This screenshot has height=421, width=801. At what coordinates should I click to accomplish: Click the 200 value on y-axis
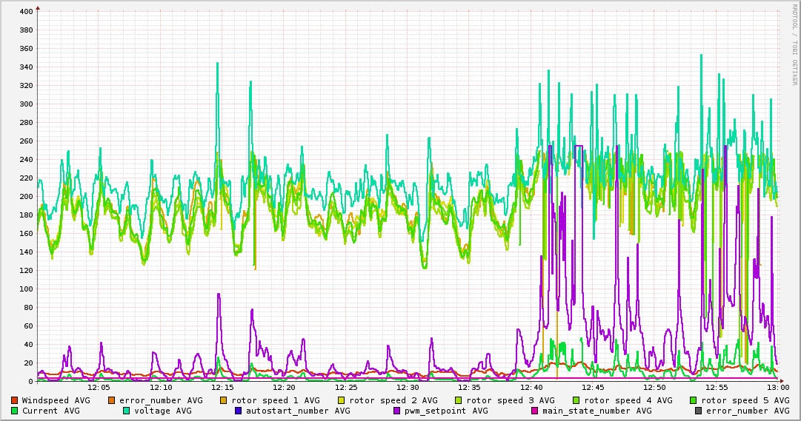(27, 197)
